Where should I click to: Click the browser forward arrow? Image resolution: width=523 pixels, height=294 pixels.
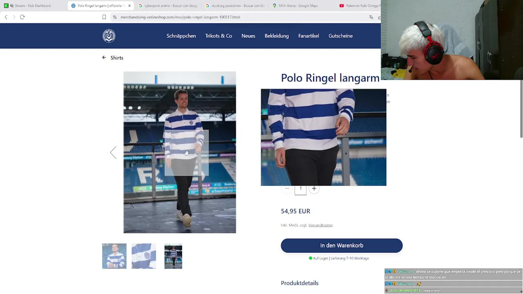(x=14, y=17)
